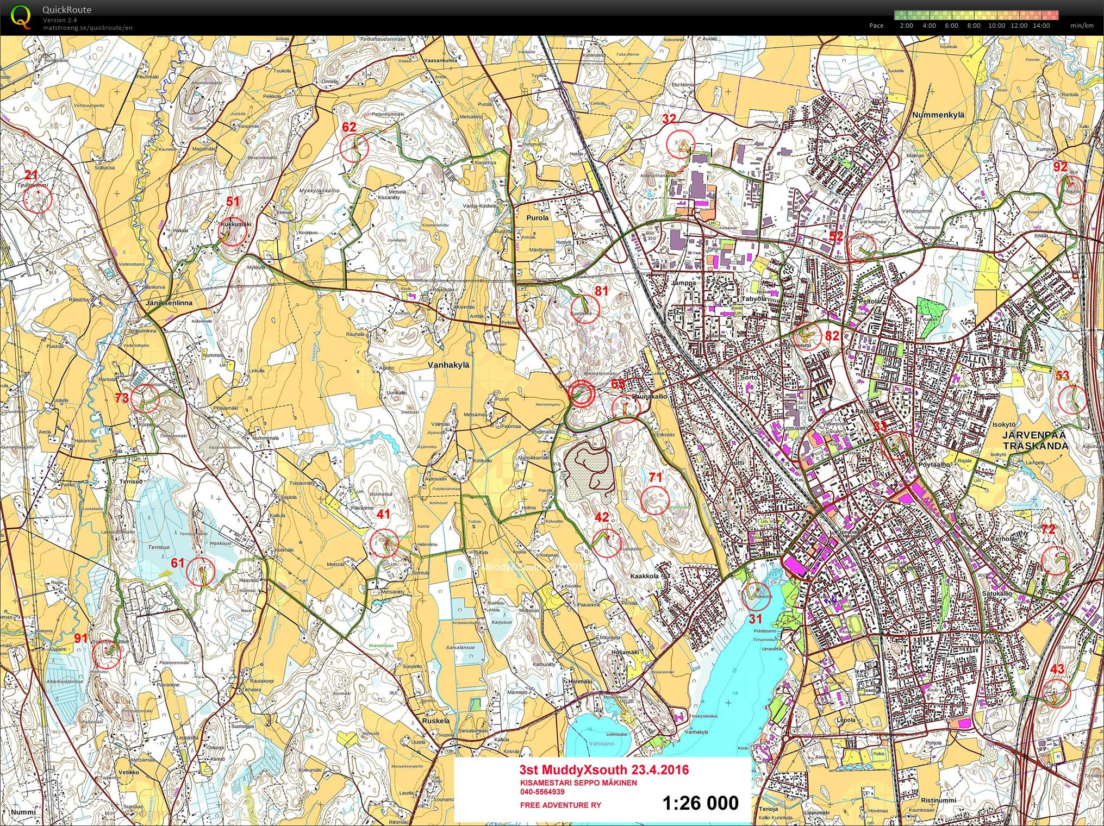The width and height of the screenshot is (1104, 826).
Task: Select control circle 72 on the map
Action: click(x=1056, y=561)
